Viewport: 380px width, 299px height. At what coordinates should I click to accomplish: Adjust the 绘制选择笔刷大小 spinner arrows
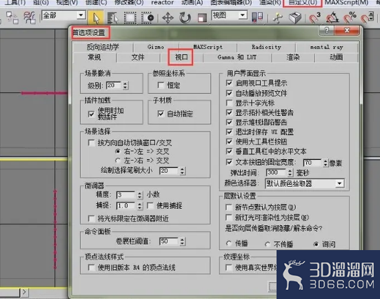point(182,171)
